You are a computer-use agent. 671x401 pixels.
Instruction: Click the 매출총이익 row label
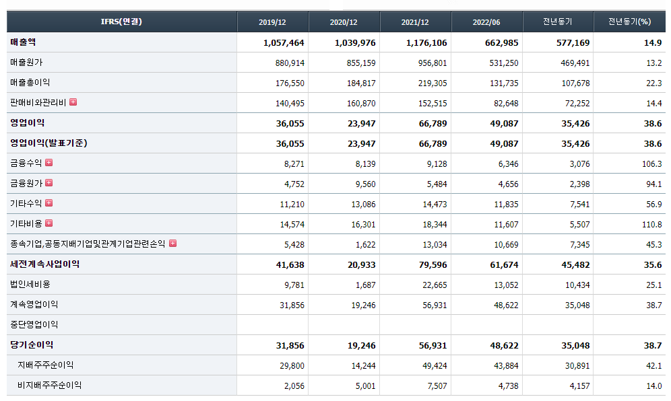(x=30, y=83)
